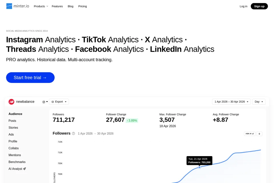This screenshot has height=183, width=274.
Task: Click the newbalance account name
Action: click(x=25, y=102)
